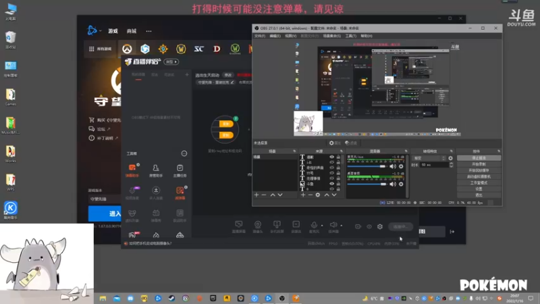Viewport: 540px width, 304px height.
Task: Add 直播屏幕 screen capture source
Action: 239,227
